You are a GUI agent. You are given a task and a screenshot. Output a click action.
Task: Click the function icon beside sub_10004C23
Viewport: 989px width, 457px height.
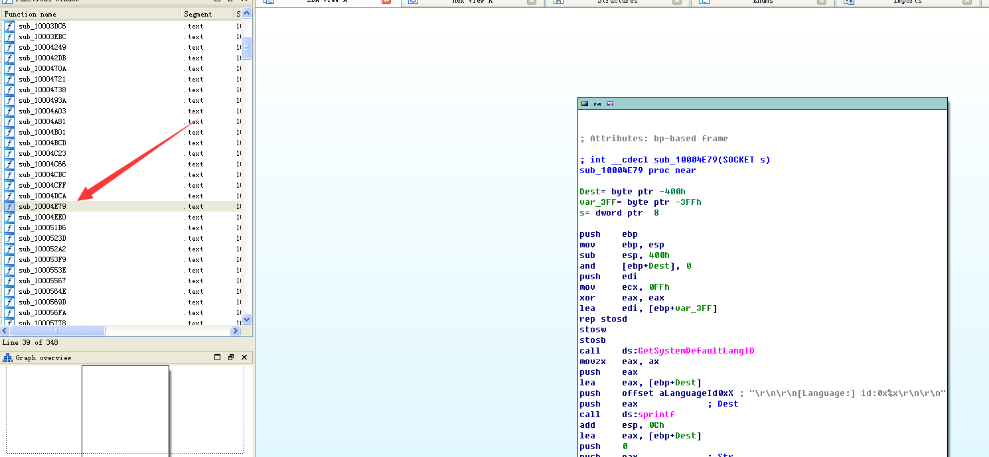pyautogui.click(x=9, y=153)
